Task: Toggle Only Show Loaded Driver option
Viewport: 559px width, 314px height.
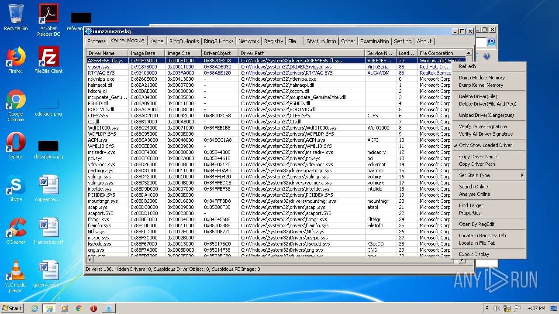Action: (x=489, y=145)
